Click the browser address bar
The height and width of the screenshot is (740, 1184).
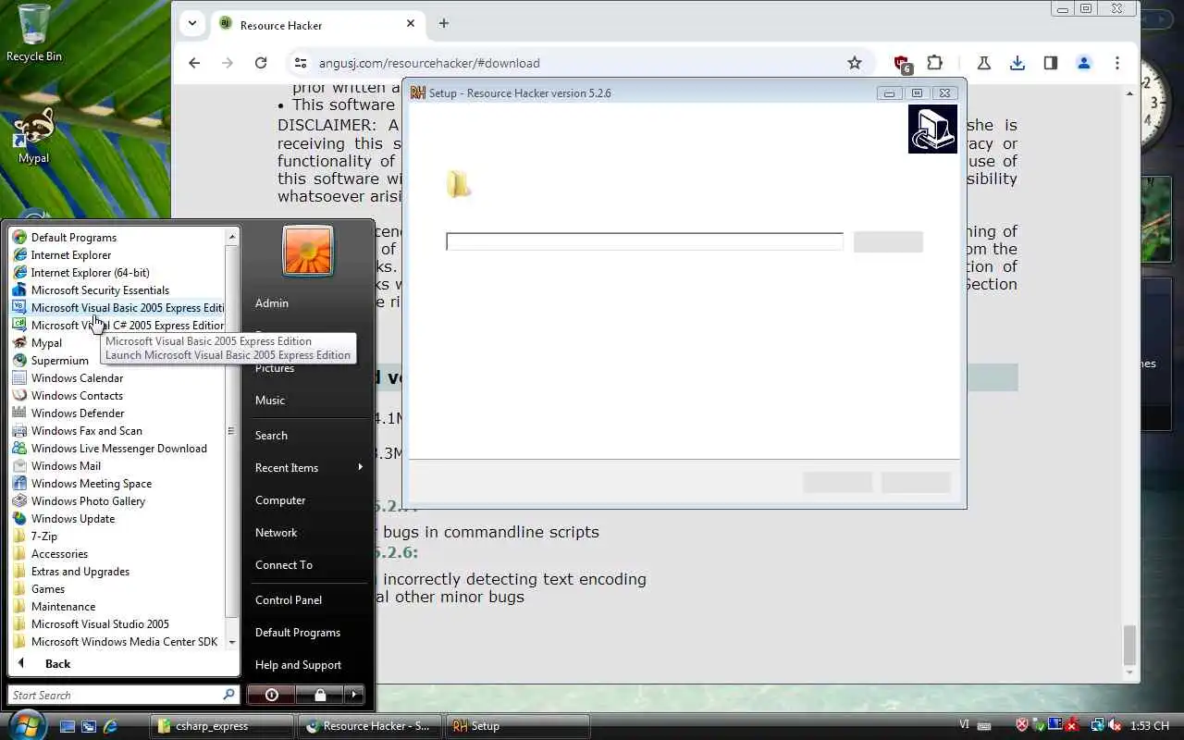pos(578,63)
